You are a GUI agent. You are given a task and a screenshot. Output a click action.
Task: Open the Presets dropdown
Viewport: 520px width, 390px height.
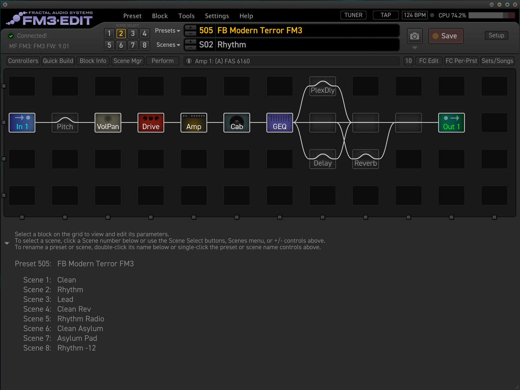(167, 31)
